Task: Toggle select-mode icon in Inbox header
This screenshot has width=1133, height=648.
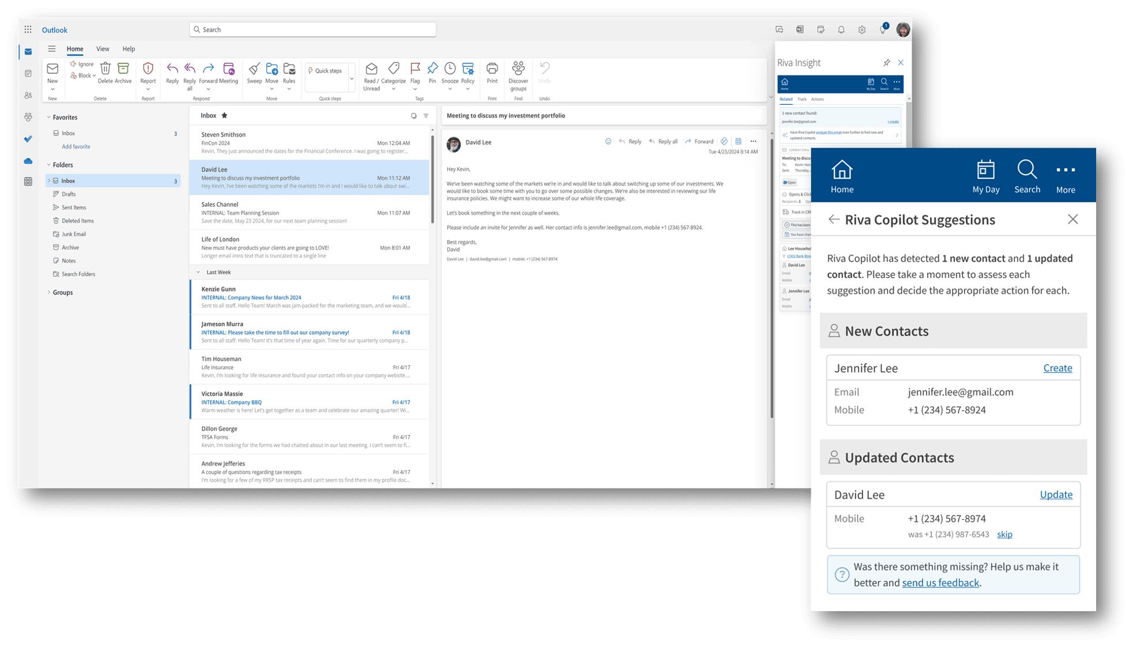Action: coord(413,116)
